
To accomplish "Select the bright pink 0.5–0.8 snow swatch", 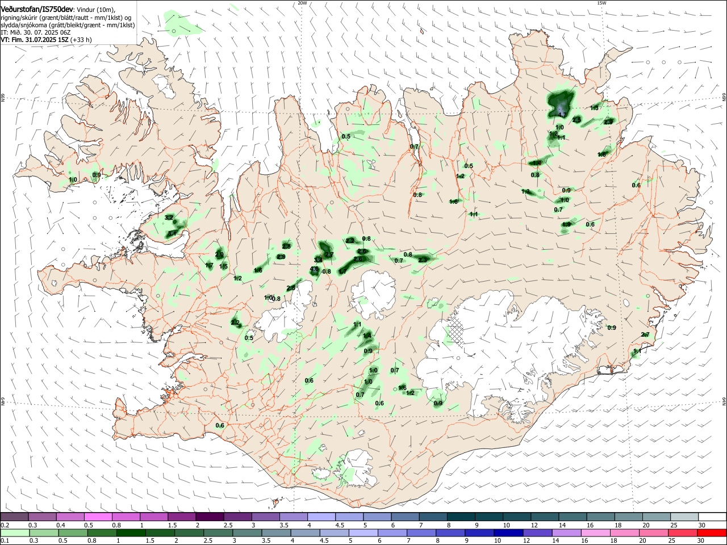I will tap(98, 517).
